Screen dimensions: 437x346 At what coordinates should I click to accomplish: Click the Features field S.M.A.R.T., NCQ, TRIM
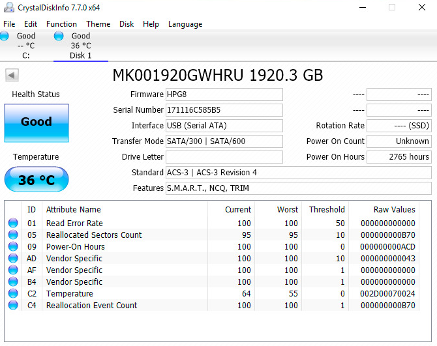pos(299,188)
